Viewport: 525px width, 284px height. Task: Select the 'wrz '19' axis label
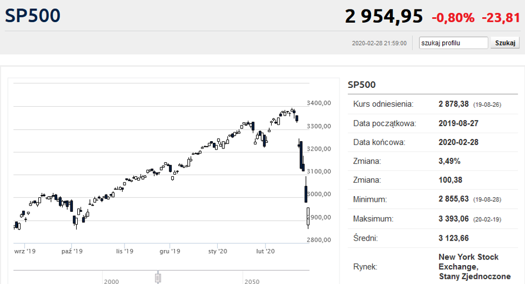(25, 251)
